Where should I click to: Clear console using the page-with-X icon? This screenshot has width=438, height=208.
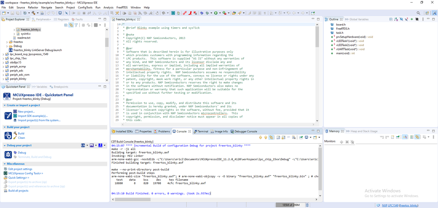294,137
